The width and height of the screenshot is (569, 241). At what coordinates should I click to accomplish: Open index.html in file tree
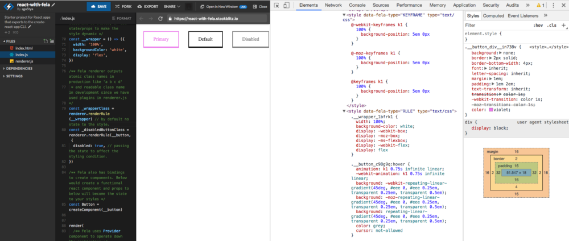(23, 48)
